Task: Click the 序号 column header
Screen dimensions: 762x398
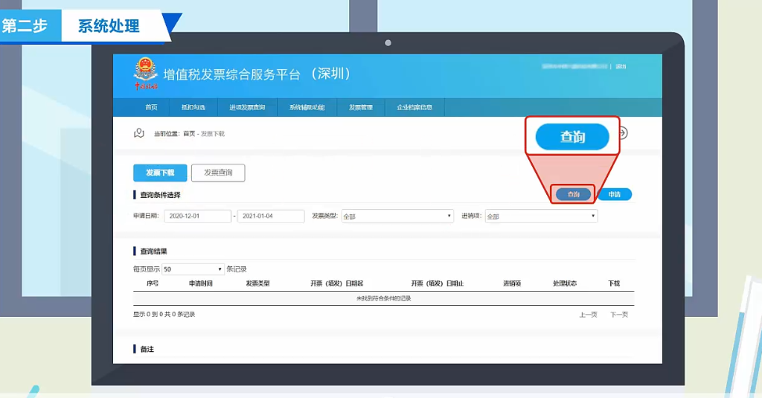Action: (153, 283)
